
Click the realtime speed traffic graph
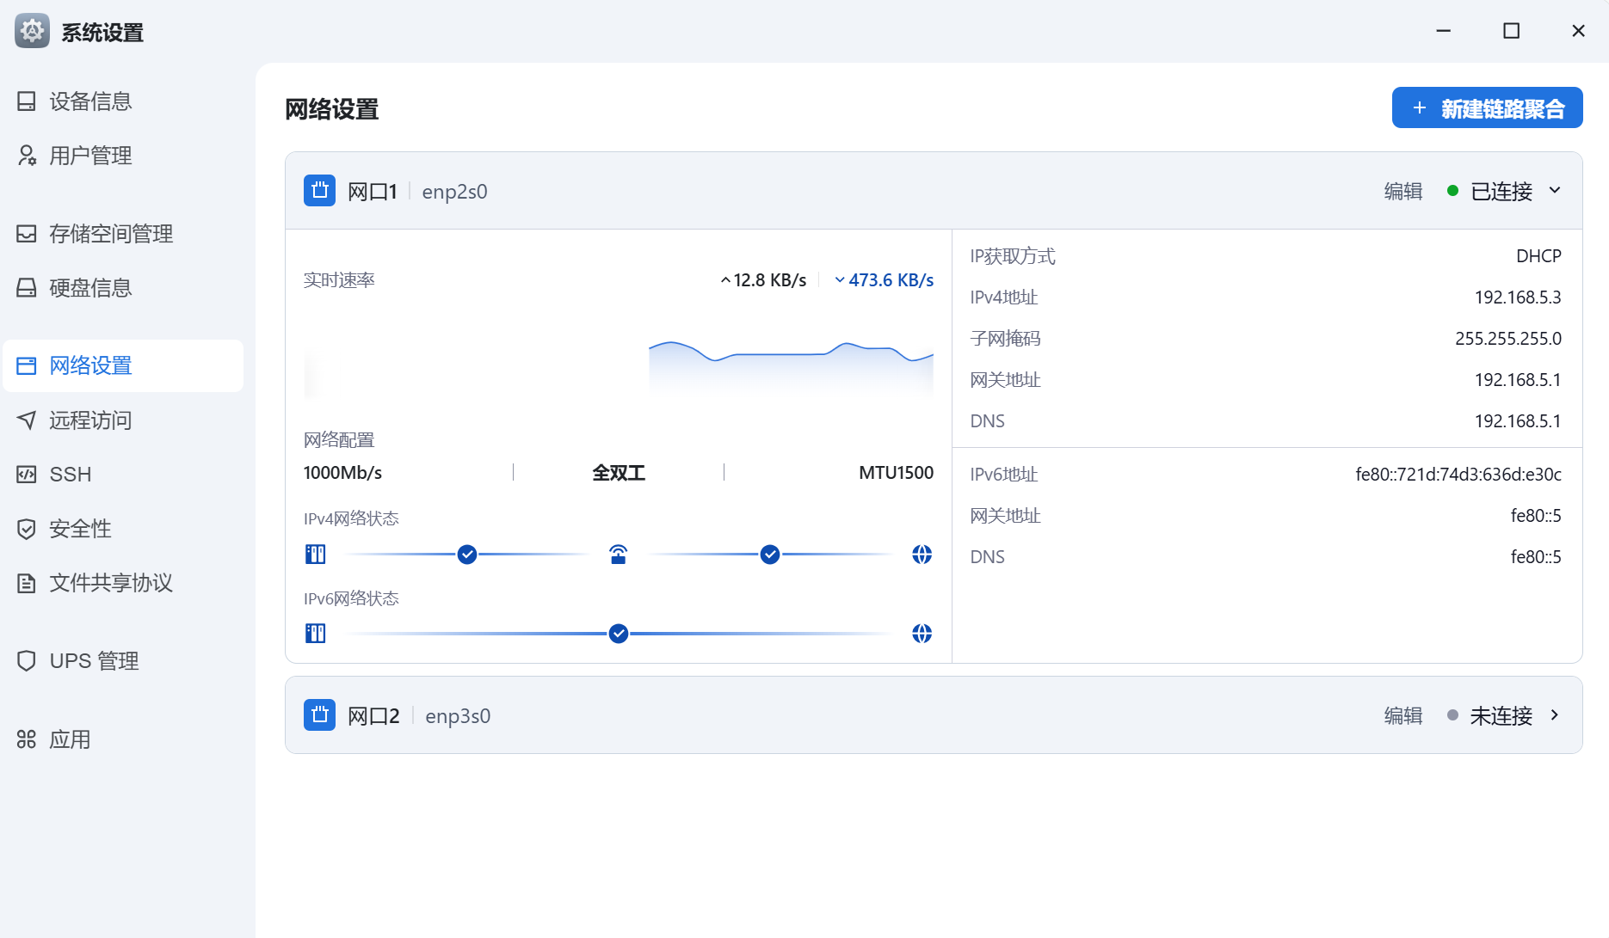click(791, 368)
